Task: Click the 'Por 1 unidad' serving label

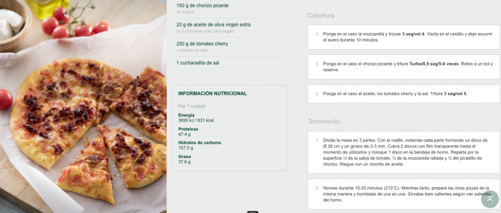Action: [192, 106]
